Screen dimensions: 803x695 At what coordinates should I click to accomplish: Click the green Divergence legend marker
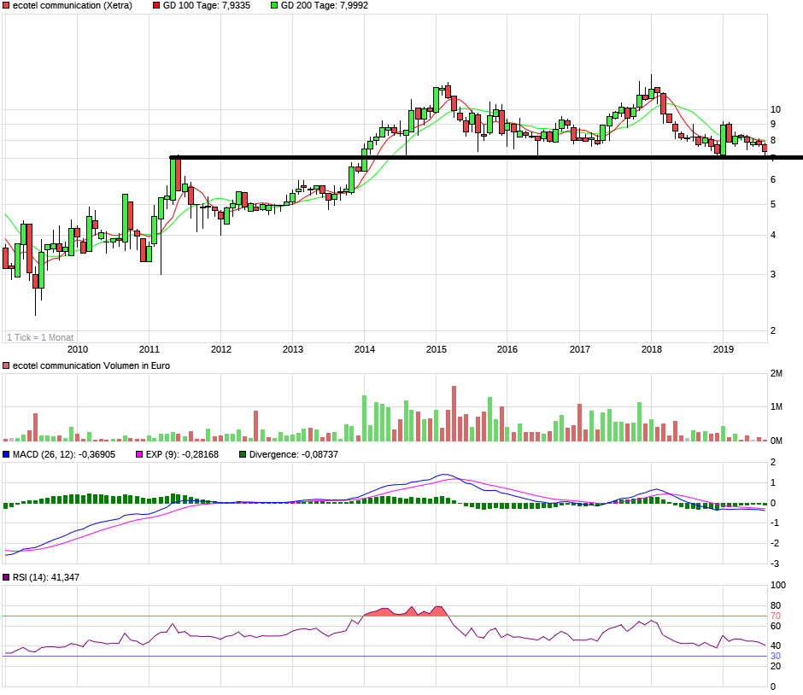[x=242, y=454]
